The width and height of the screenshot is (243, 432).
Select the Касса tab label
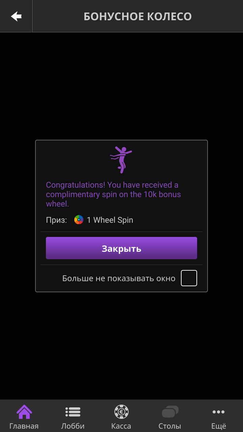(x=121, y=426)
